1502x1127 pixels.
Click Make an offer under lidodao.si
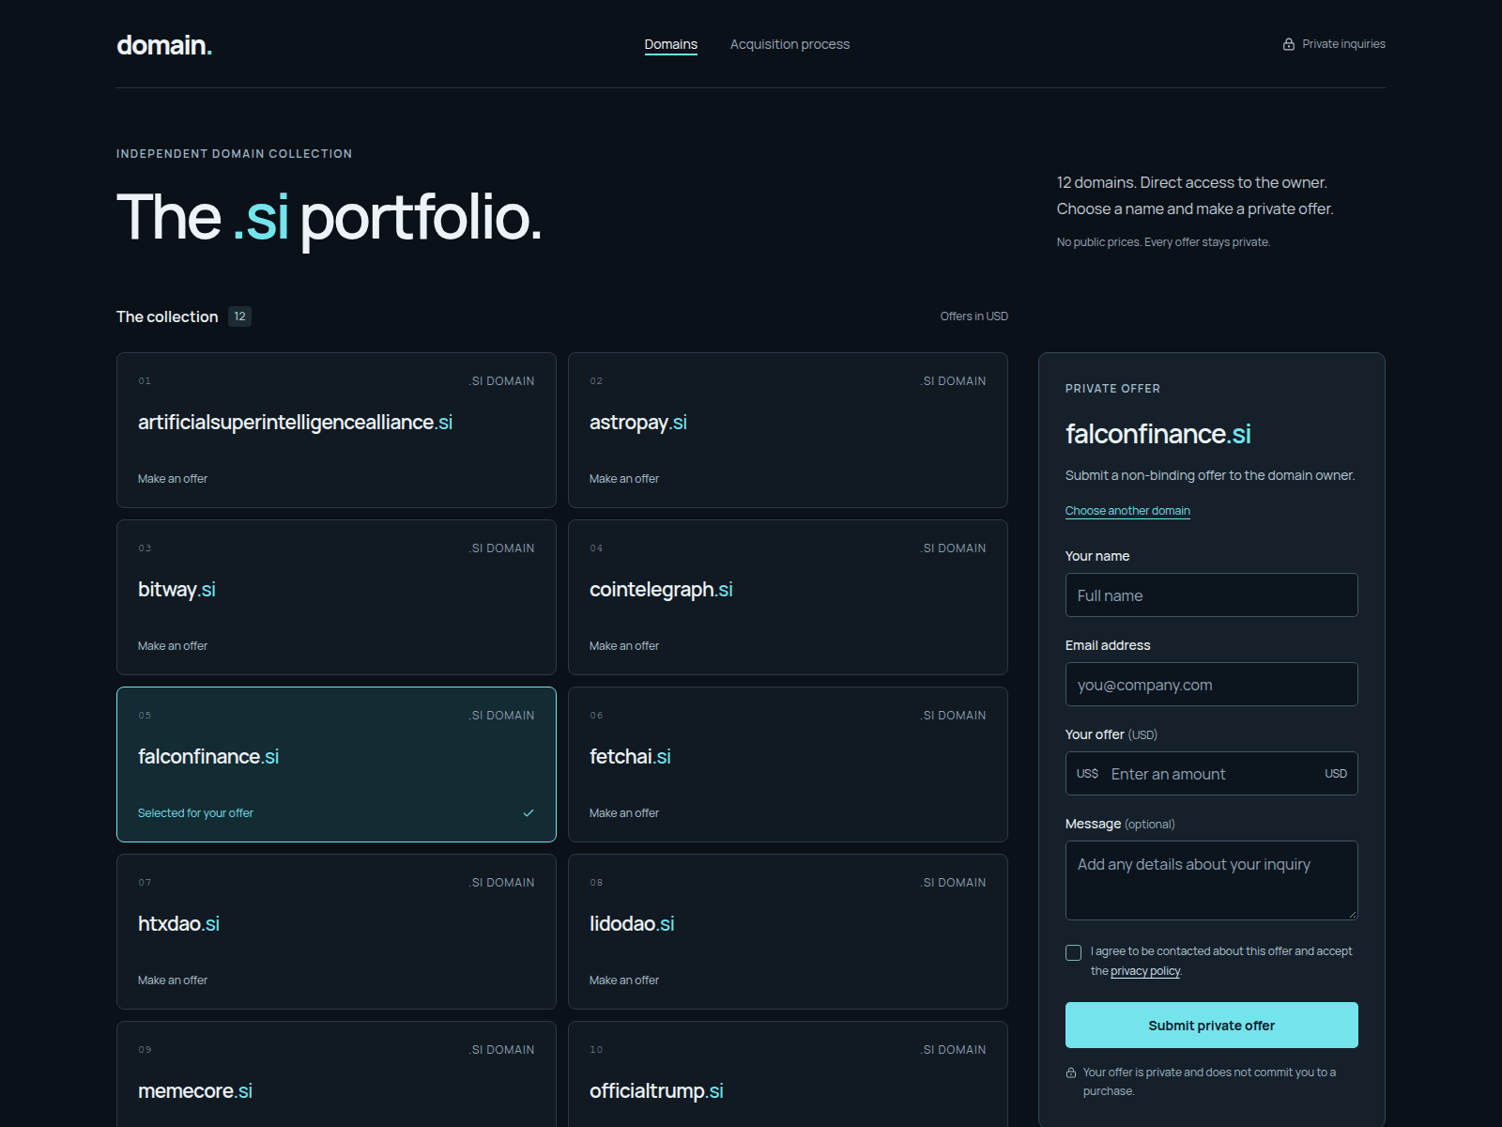click(624, 980)
